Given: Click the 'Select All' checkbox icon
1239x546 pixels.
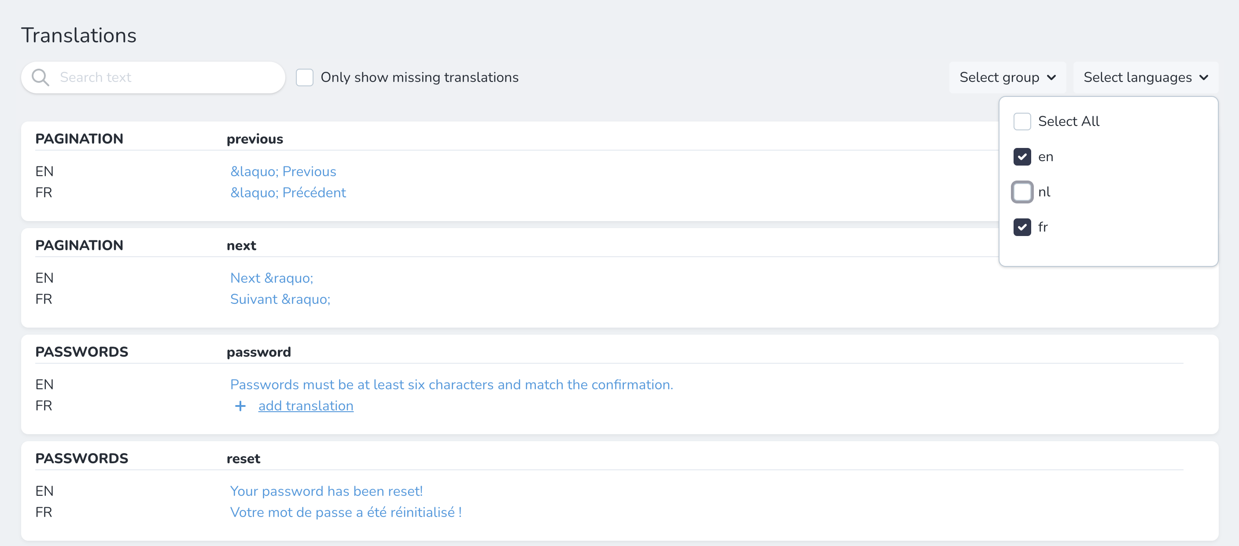Looking at the screenshot, I should (1021, 121).
